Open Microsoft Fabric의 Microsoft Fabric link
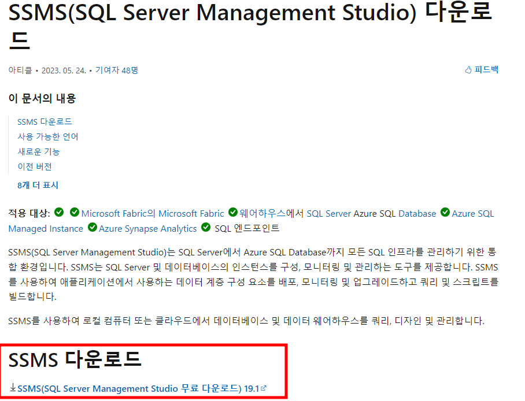 [x=152, y=214]
